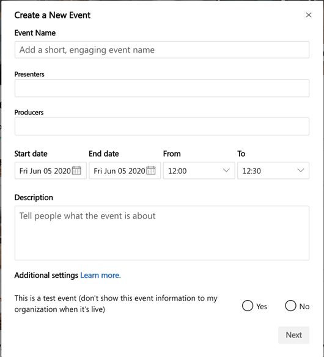Click the Start date value Fri Jun 05 2020

click(x=45, y=171)
